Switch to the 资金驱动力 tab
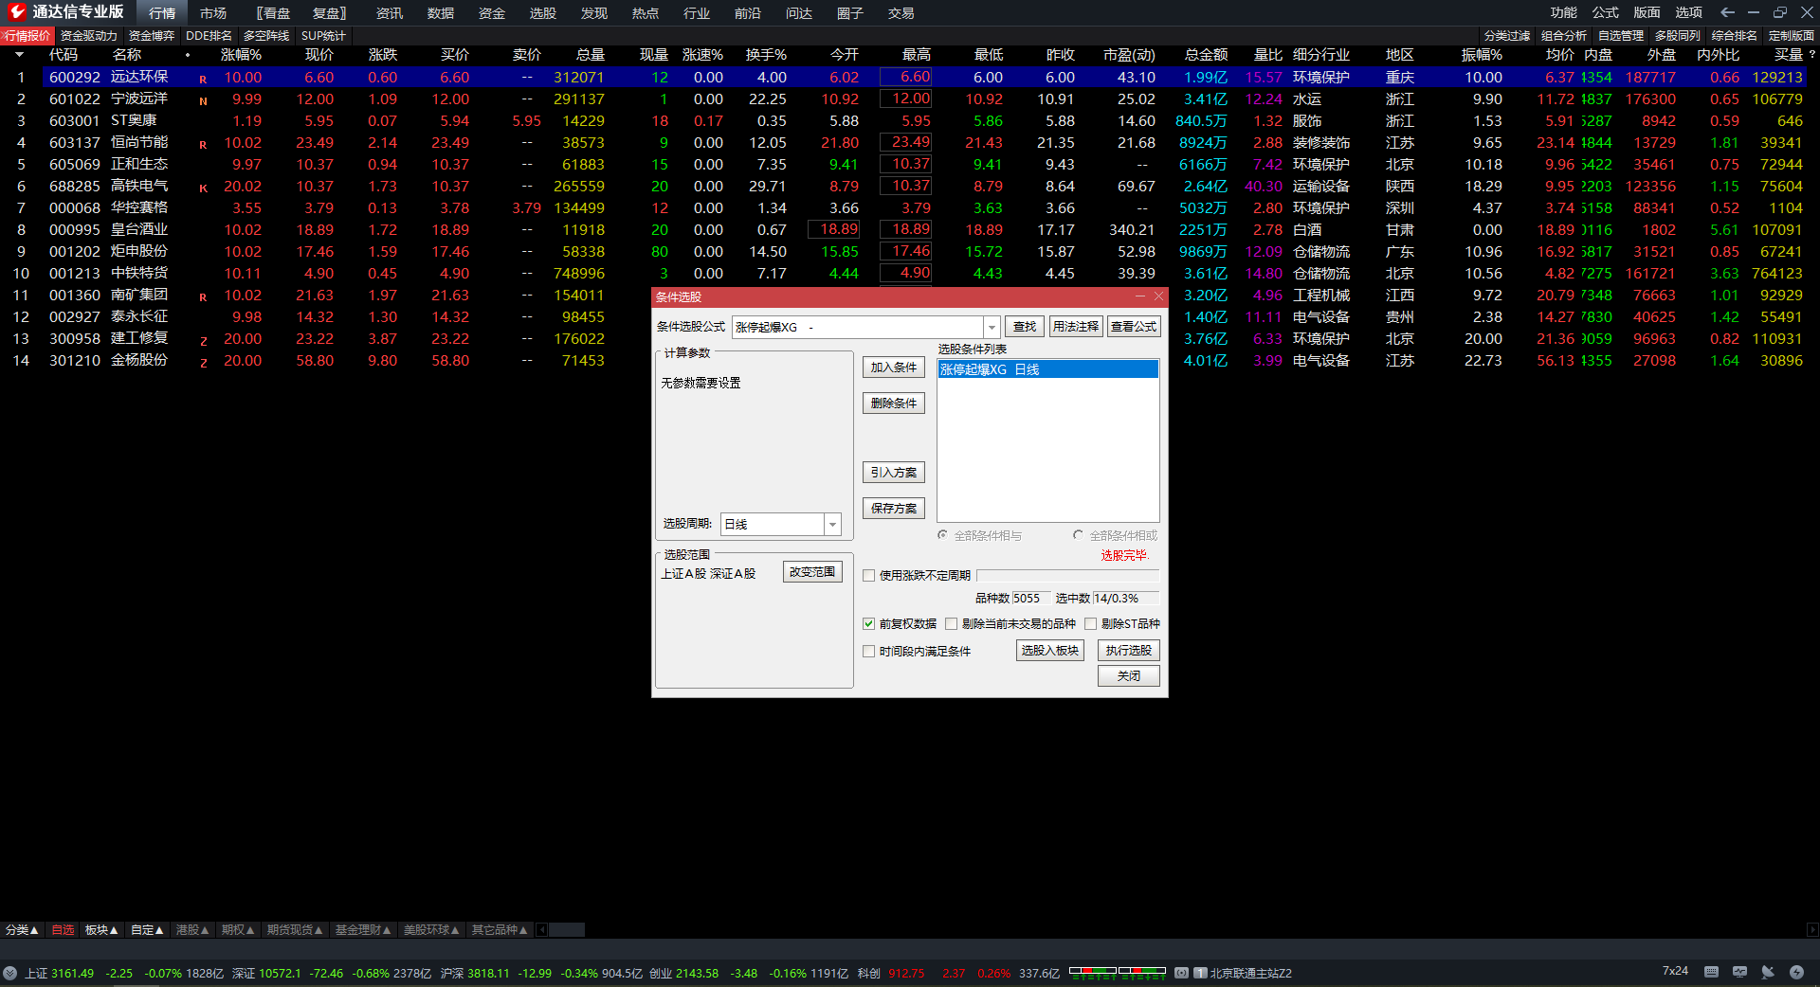1820x987 pixels. click(88, 35)
